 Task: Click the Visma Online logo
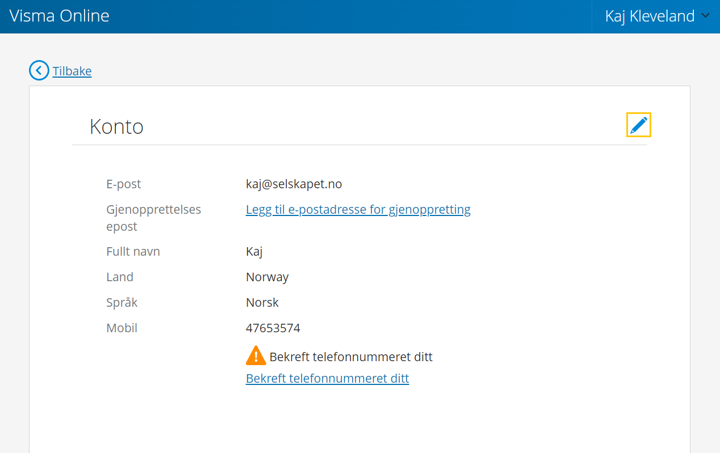(x=59, y=16)
